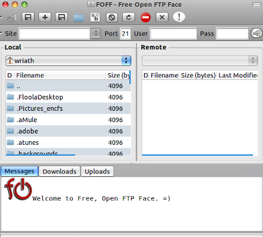263x237 pixels.
Task: Sort local list by Size header
Action: coord(118,75)
